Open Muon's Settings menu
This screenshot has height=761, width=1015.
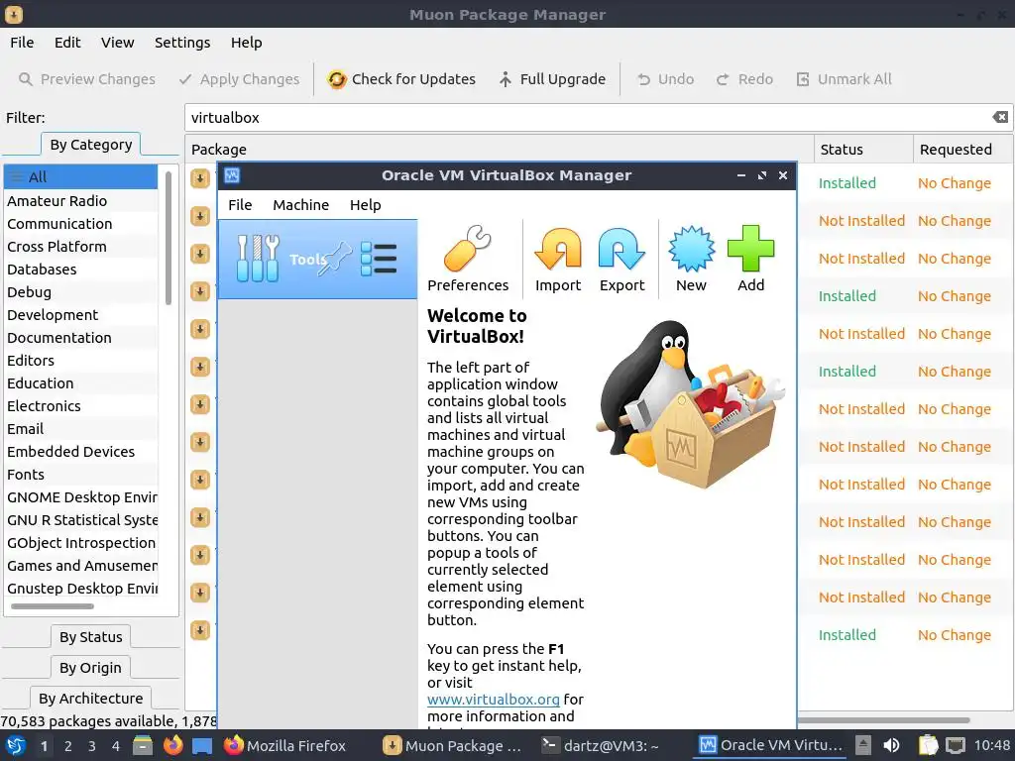coord(182,43)
